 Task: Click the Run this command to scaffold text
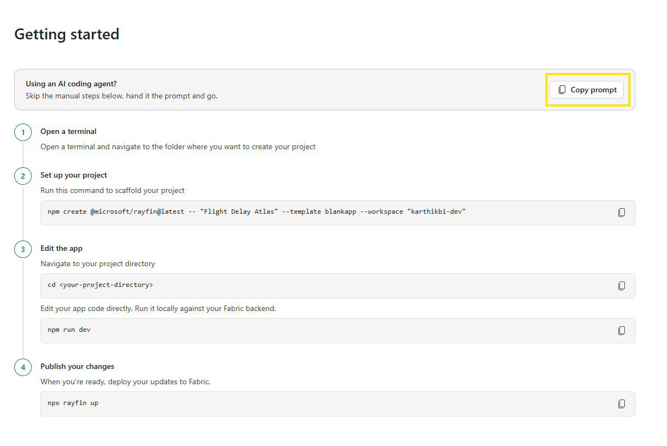pyautogui.click(x=113, y=190)
